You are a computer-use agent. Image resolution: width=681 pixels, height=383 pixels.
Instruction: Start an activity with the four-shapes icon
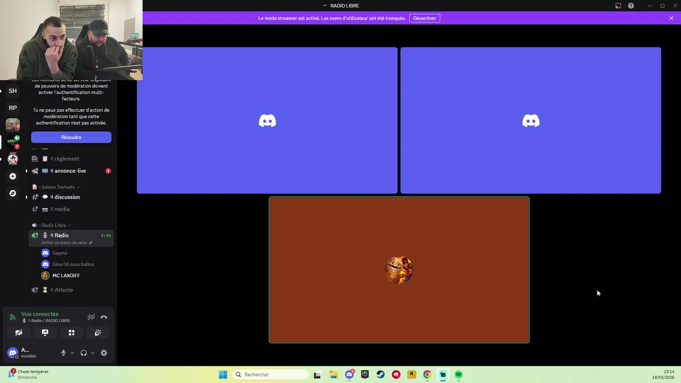click(x=71, y=332)
